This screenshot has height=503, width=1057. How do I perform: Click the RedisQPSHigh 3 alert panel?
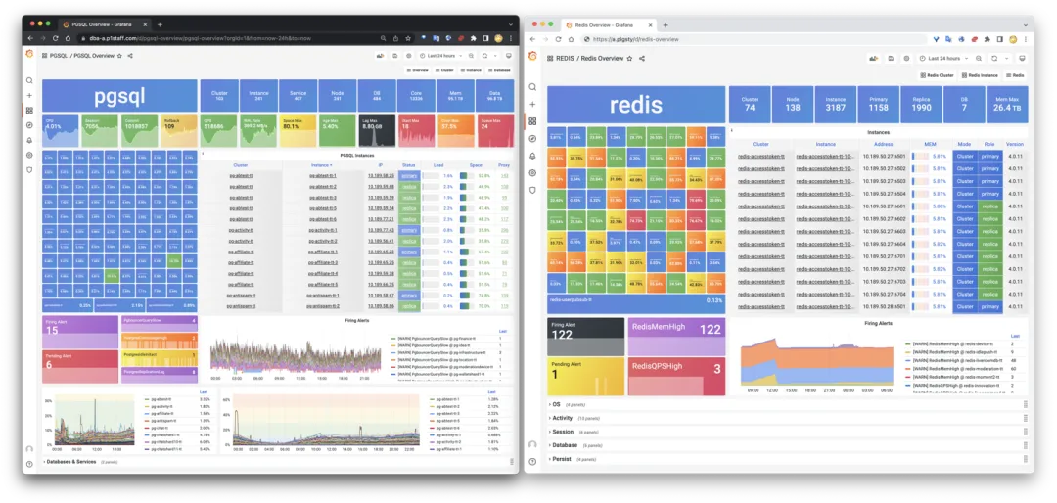click(677, 376)
